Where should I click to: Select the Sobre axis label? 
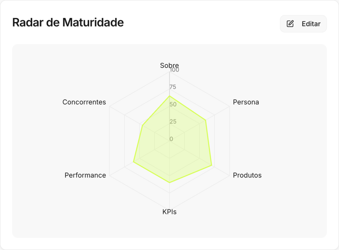[x=169, y=66]
